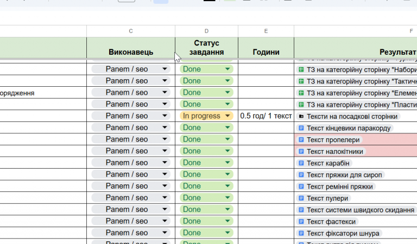Click the Docs icon beside Текст кінцевики паракорду
Viewport: 417px width, 244px height.
tap(301, 128)
